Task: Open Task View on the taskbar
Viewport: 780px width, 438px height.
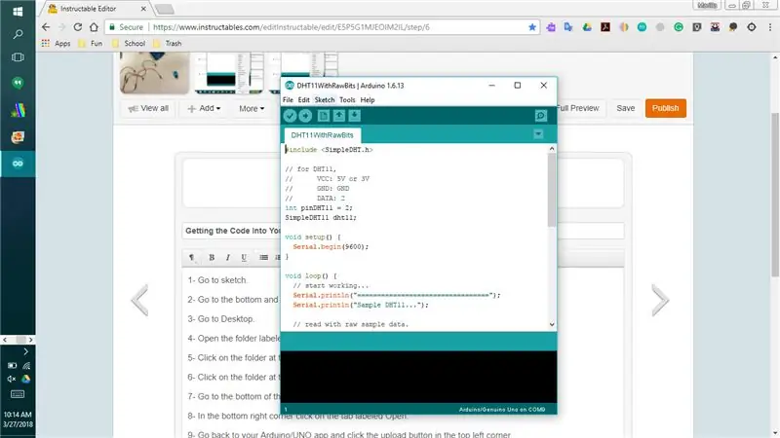Action: coord(18,57)
